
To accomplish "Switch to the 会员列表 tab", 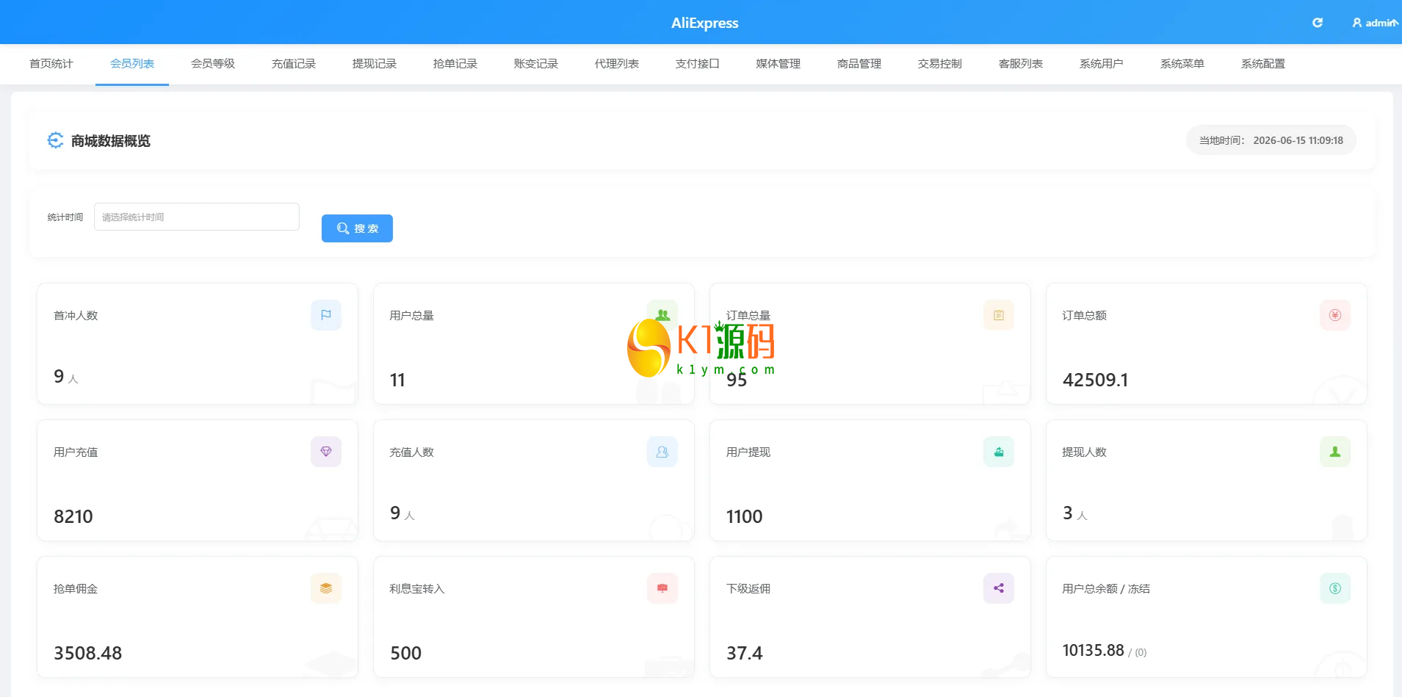I will click(x=132, y=64).
